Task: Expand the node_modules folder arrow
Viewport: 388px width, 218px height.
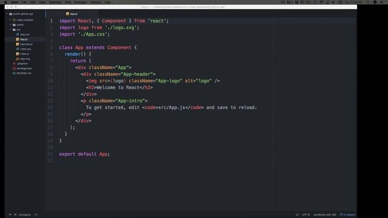Action: (10, 20)
